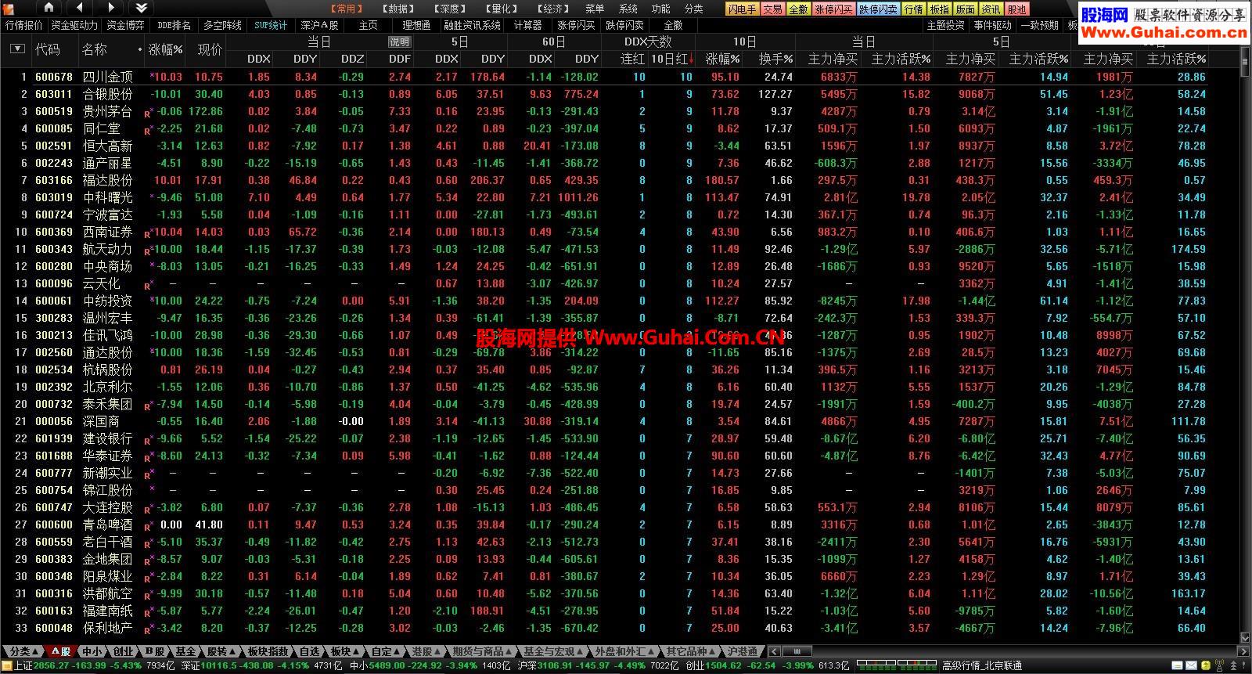
Task: Open the 自定 bottom tab dropdown
Action: point(387,651)
